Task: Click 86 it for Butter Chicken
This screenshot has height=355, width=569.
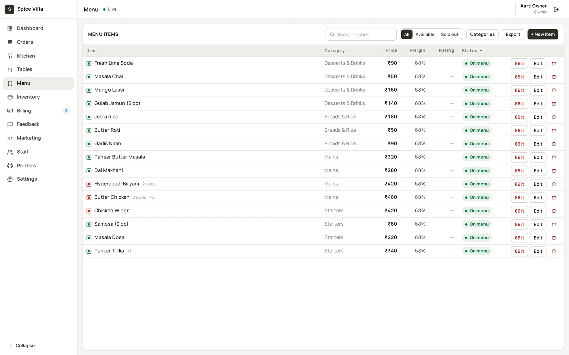Action: [519, 198]
